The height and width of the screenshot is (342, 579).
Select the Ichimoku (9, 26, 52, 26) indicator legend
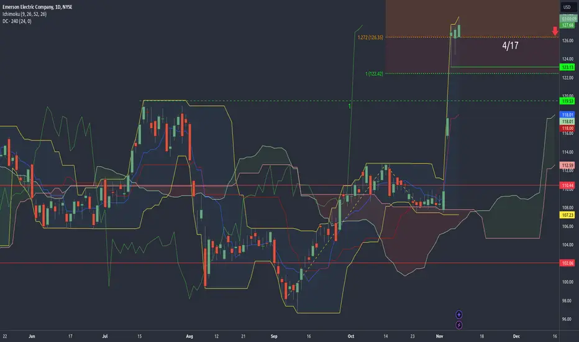[x=25, y=14]
